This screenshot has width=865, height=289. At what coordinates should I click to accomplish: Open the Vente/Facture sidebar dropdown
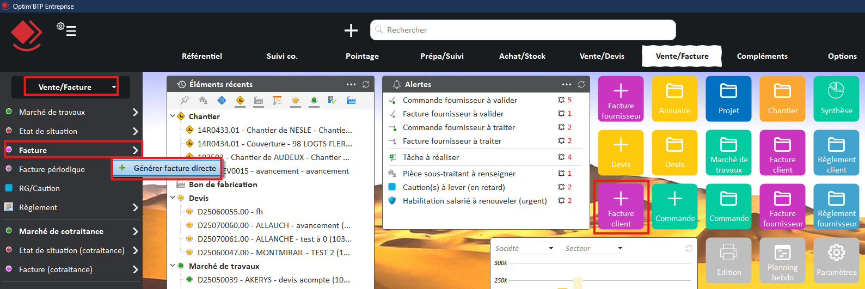point(71,87)
